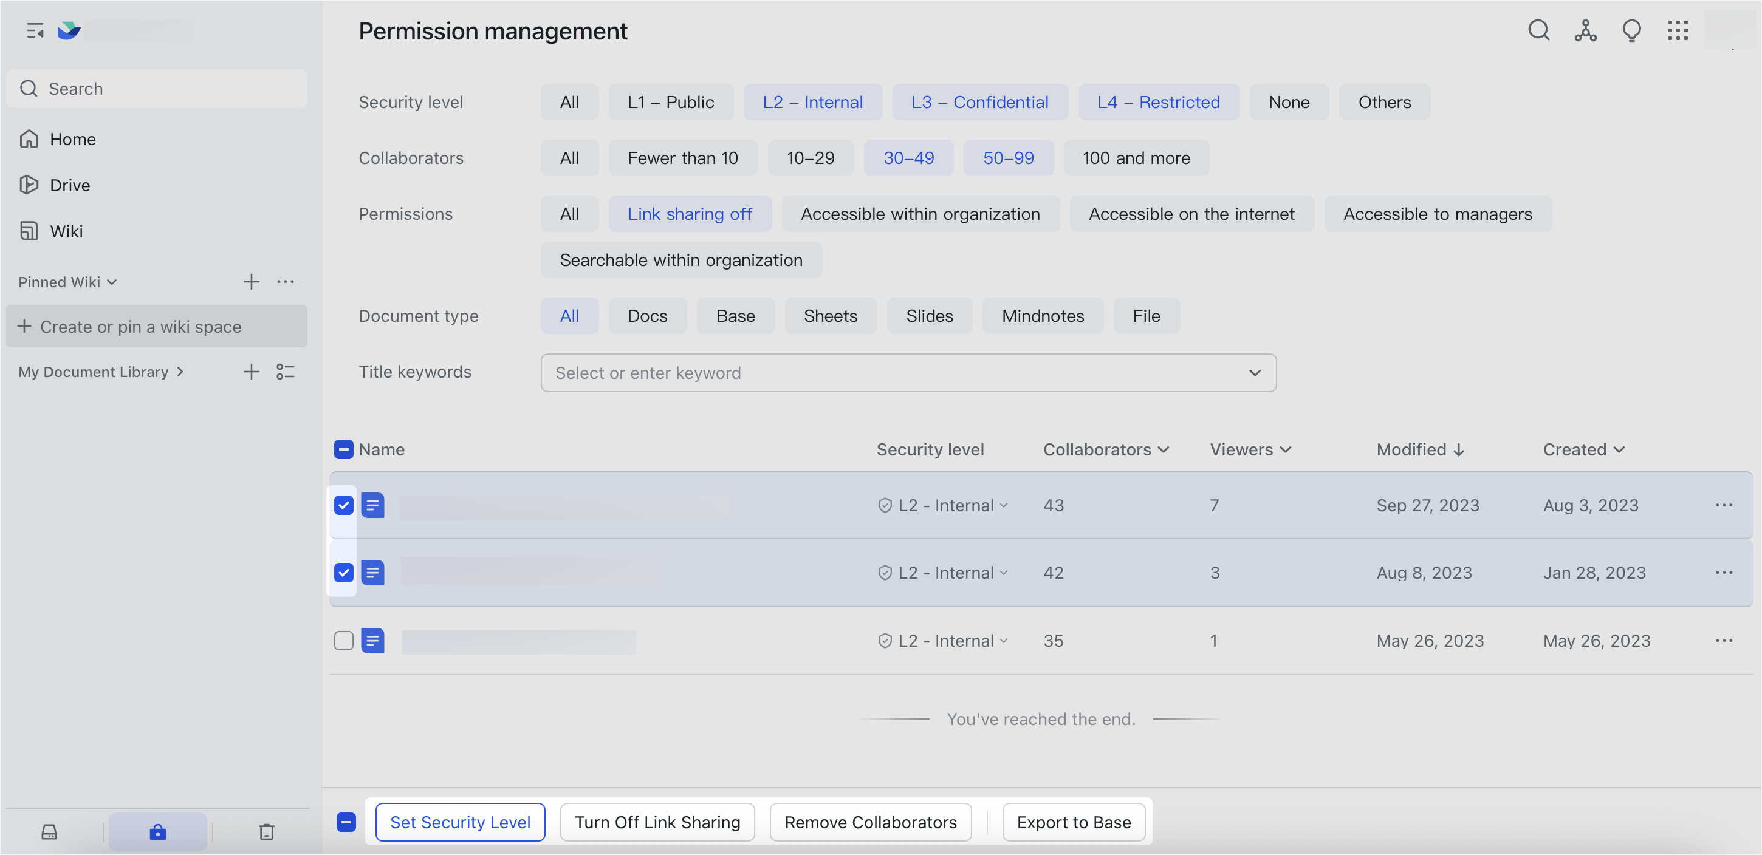Viewport: 1762px width, 855px height.
Task: Select Searchable within organization filter
Action: tap(681, 260)
